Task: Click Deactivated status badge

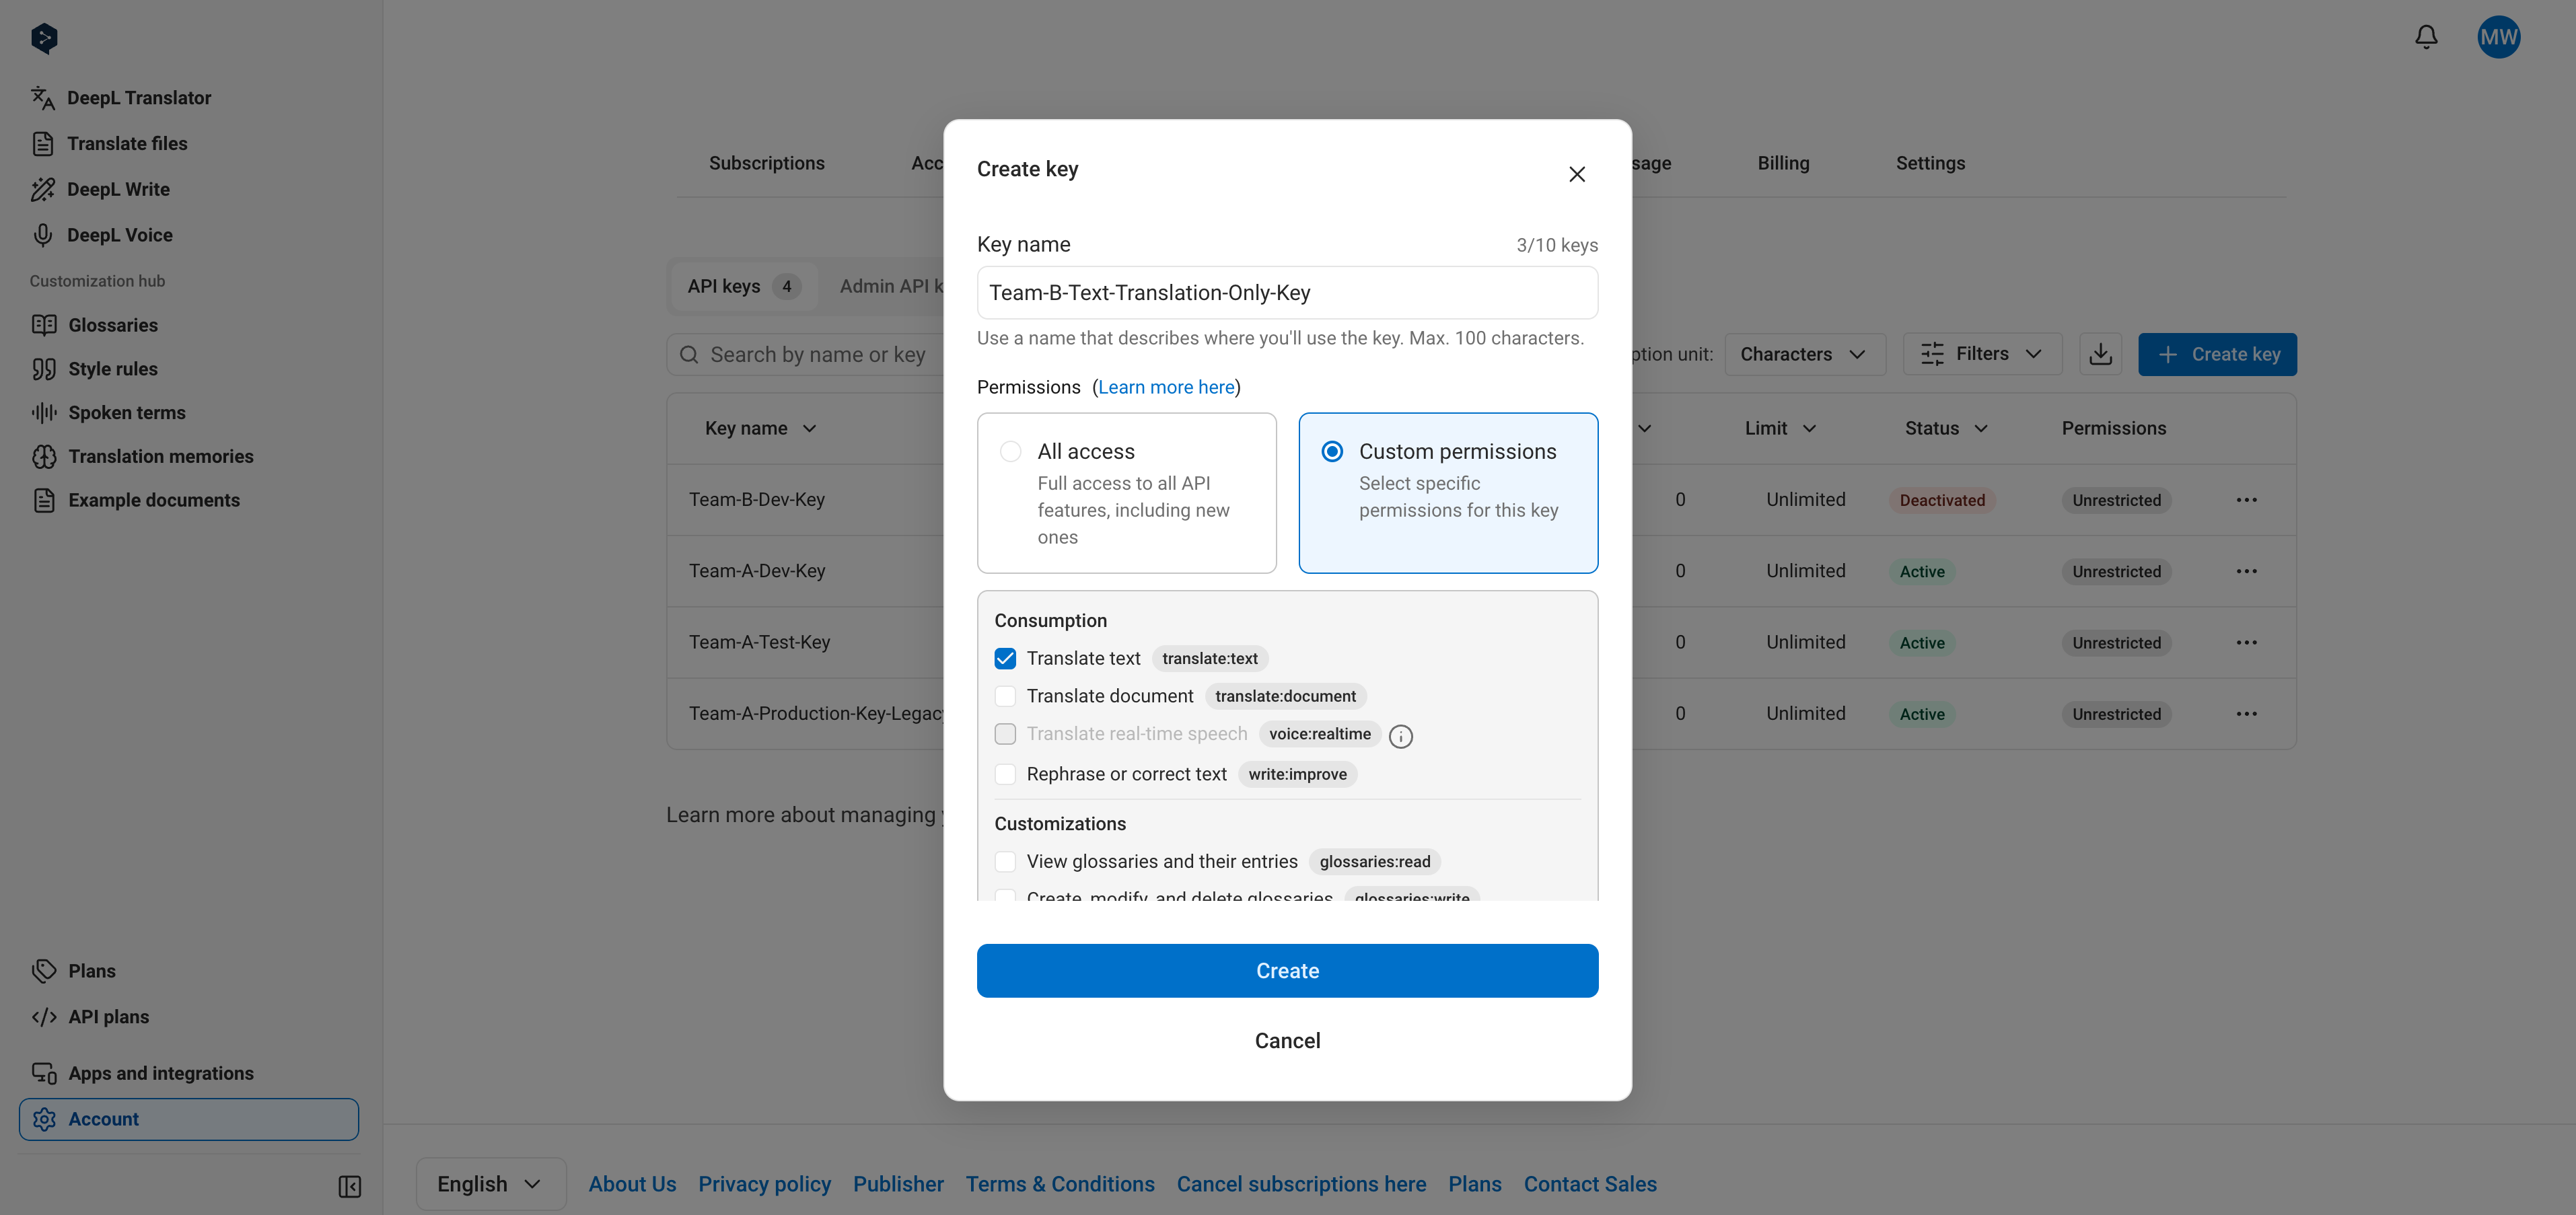Action: [x=1941, y=500]
